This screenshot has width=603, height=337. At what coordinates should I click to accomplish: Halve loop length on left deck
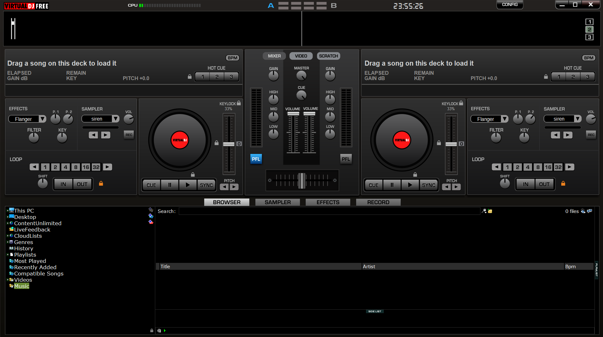click(34, 167)
